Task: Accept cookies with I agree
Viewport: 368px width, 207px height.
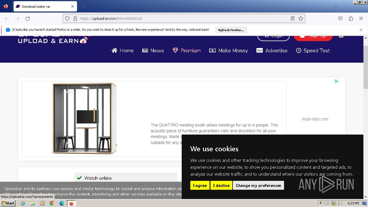Action: [200, 185]
